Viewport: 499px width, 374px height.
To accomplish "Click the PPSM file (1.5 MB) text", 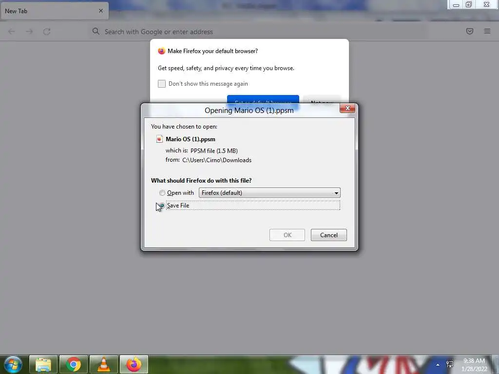I will [214, 151].
